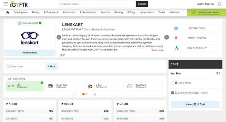Open the Fashion category
This screenshot has height=122, width=226.
click(x=105, y=12)
